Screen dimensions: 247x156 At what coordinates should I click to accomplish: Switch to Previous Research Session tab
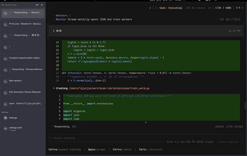pos(23,25)
